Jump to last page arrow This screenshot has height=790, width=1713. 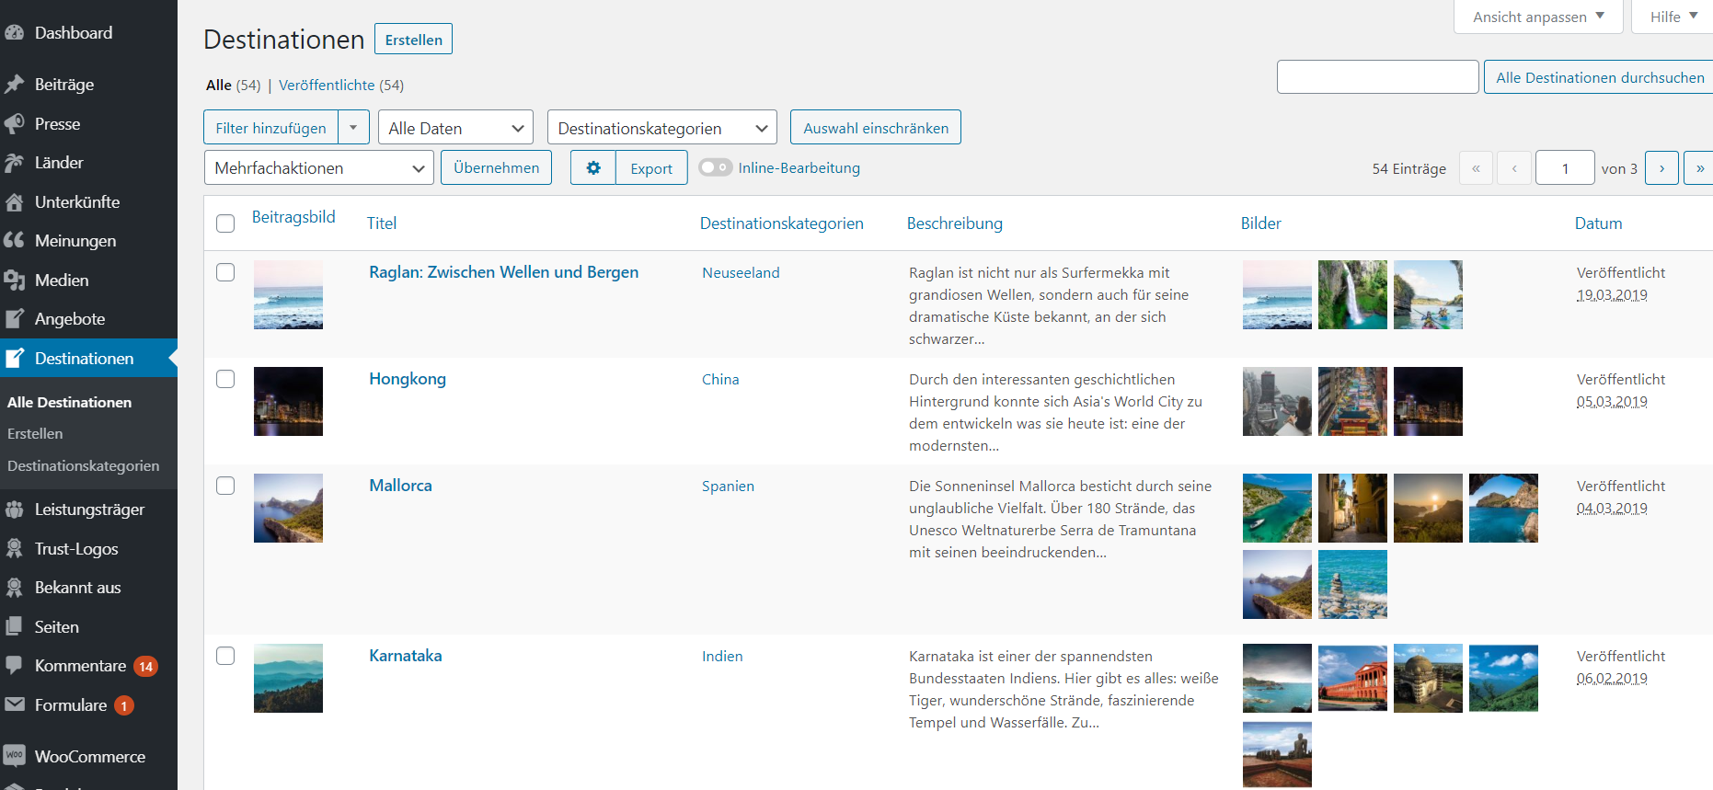[x=1699, y=168]
